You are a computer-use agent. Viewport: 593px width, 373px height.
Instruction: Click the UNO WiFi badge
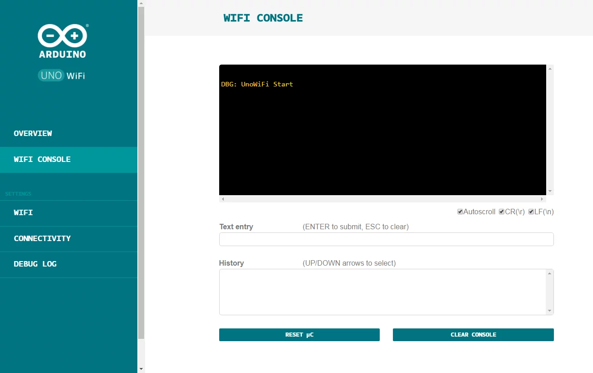[62, 76]
